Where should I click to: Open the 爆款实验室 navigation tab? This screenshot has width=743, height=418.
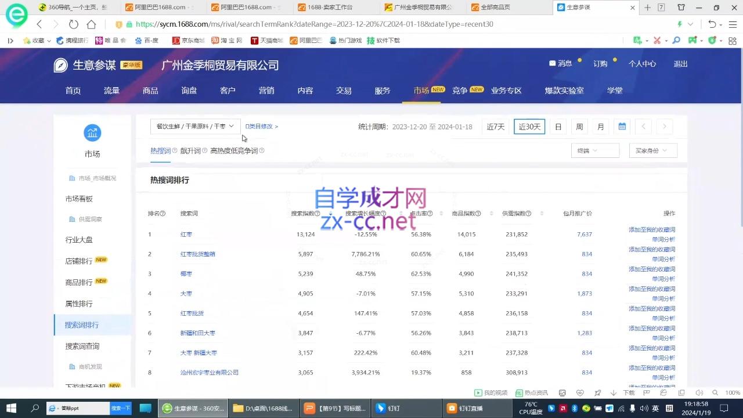564,91
